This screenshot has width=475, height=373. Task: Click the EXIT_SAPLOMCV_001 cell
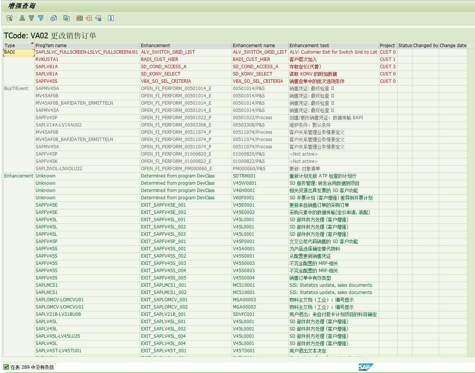pyautogui.click(x=186, y=300)
